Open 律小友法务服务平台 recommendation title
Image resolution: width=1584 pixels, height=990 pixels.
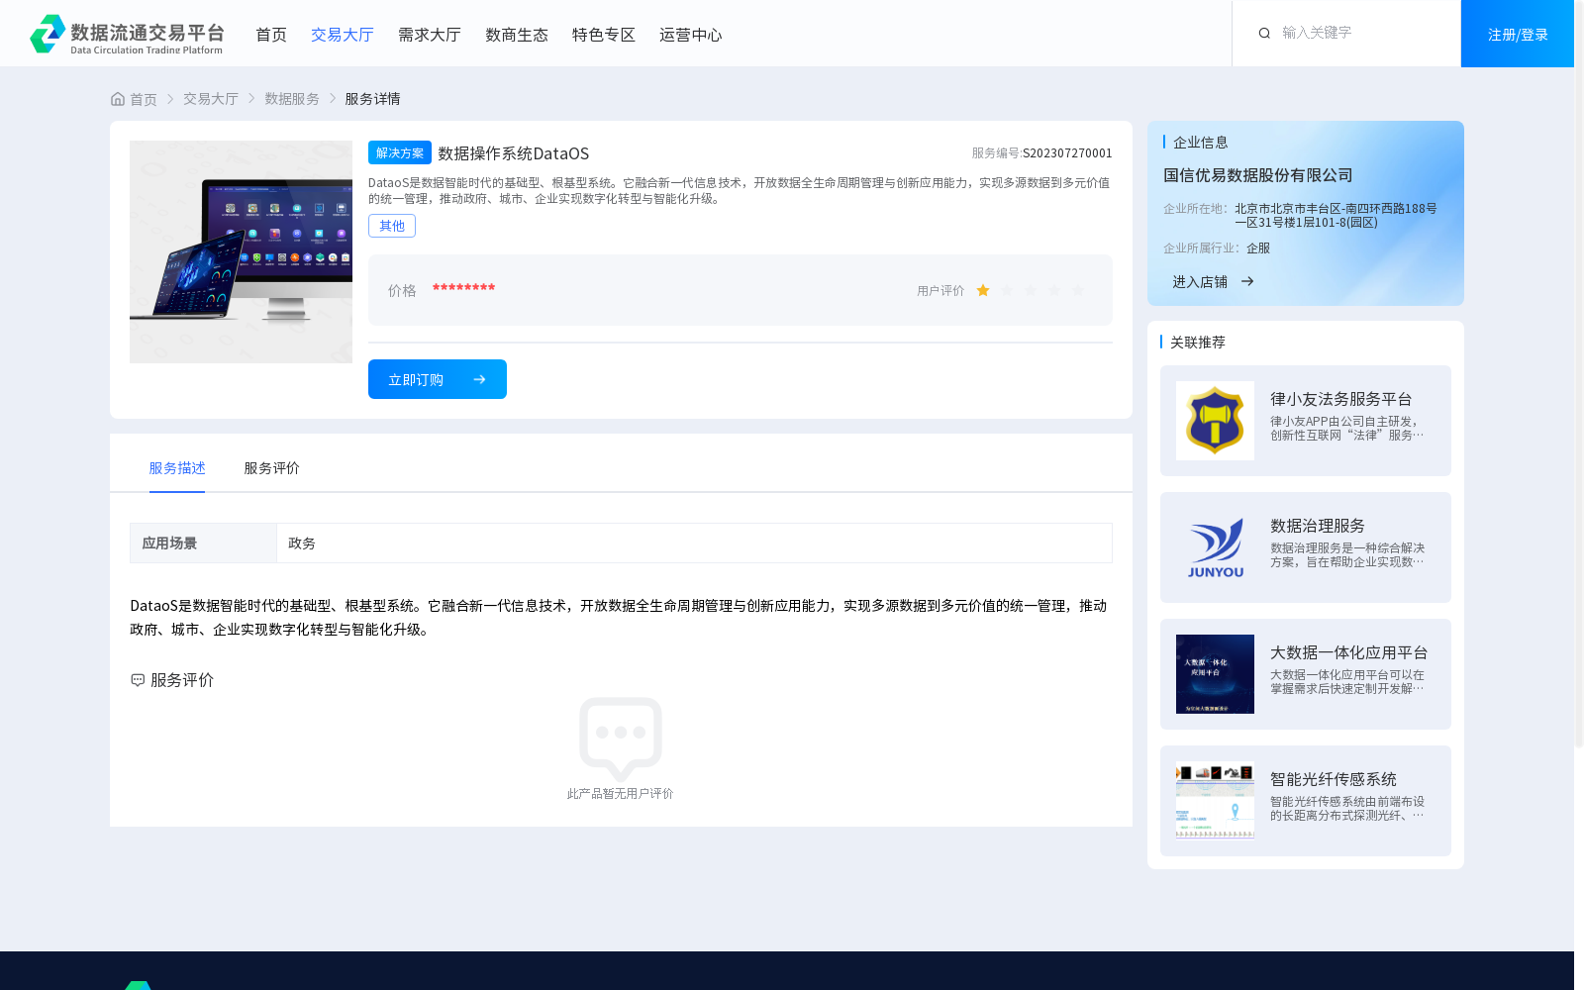pos(1341,399)
